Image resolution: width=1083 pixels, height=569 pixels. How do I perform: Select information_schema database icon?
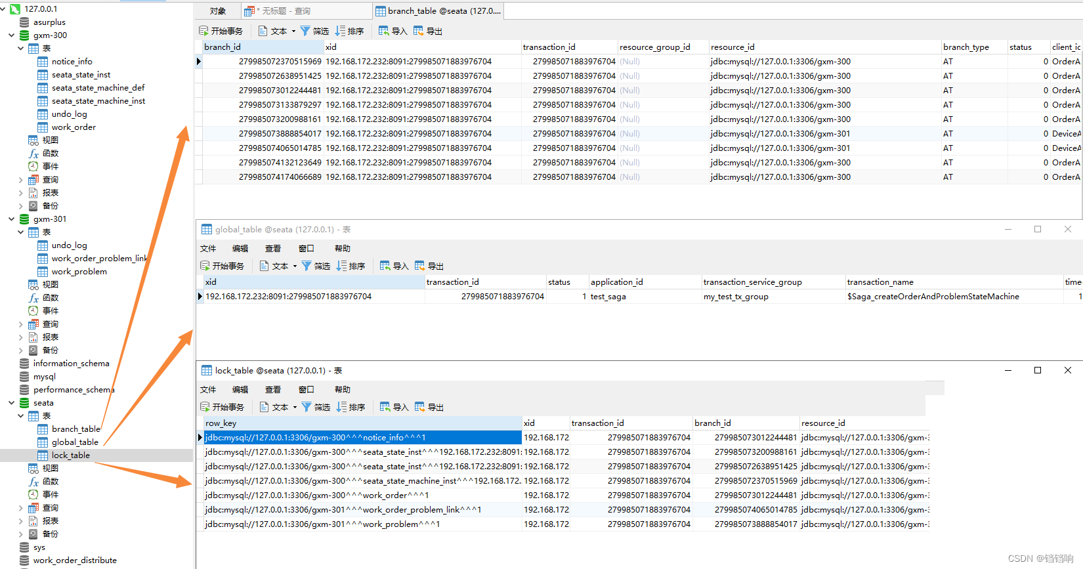[24, 364]
